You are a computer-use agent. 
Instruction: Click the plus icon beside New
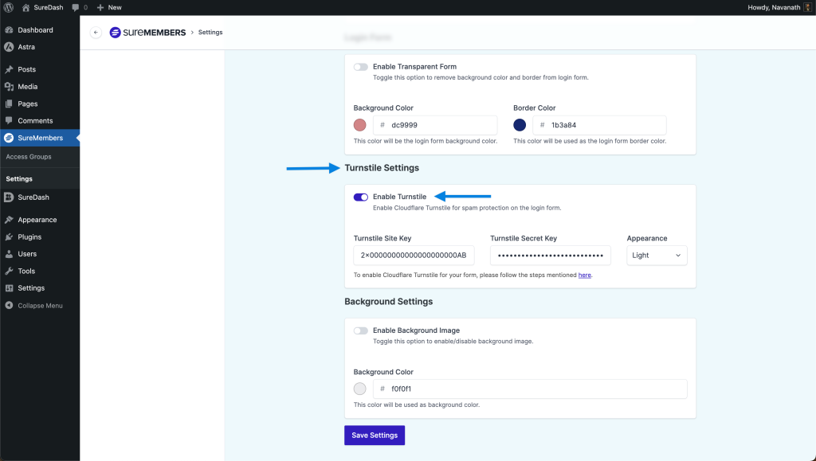point(100,7)
